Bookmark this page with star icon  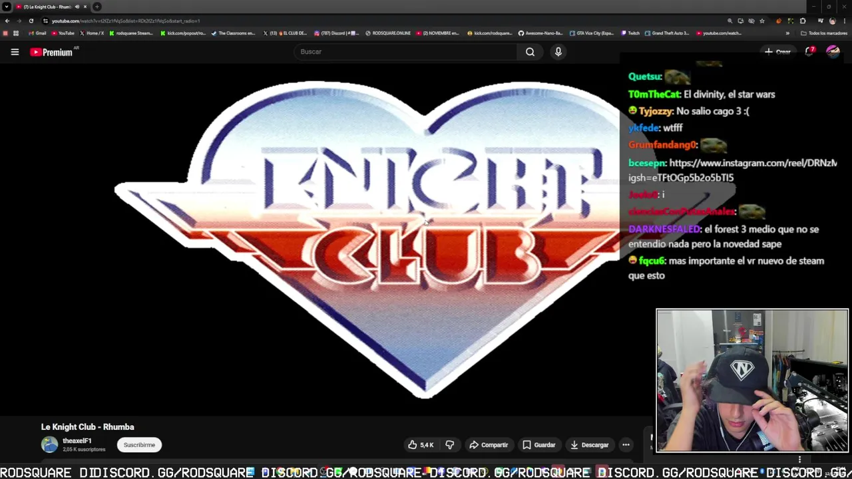point(762,21)
